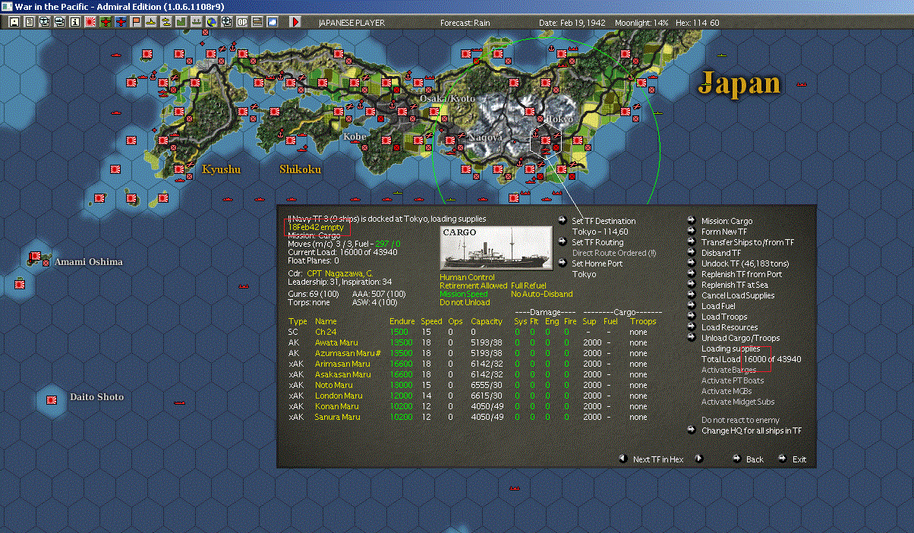
Task: Click the double yellow ships toolbar icon
Action: pyautogui.click(x=166, y=22)
